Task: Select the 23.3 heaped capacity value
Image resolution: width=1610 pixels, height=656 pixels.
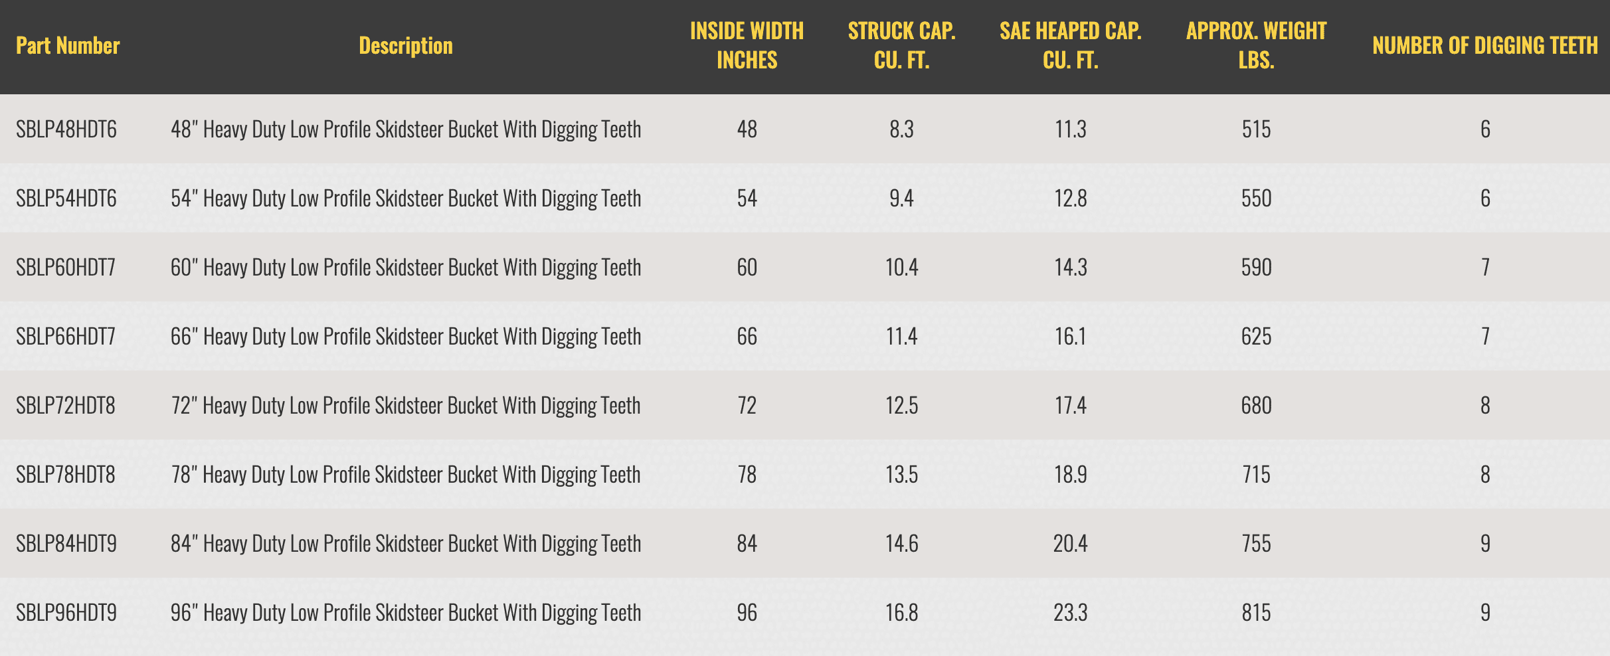Action: 1070,612
